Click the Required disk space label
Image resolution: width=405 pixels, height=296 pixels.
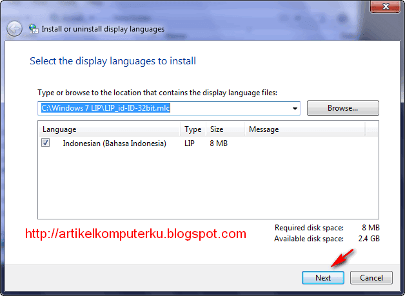click(x=309, y=228)
